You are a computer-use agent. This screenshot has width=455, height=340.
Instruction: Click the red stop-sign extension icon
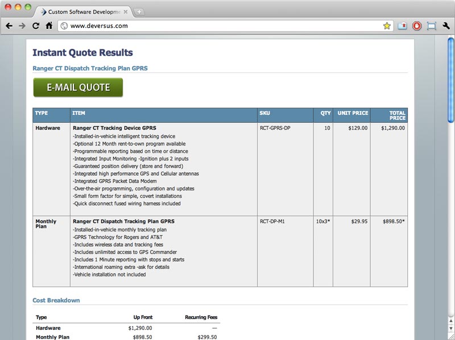[x=417, y=26]
